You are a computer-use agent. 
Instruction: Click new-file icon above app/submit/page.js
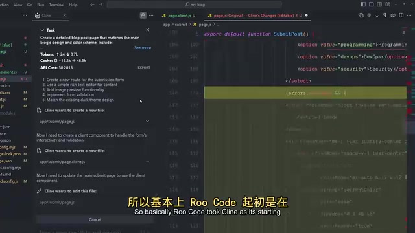pos(39,110)
